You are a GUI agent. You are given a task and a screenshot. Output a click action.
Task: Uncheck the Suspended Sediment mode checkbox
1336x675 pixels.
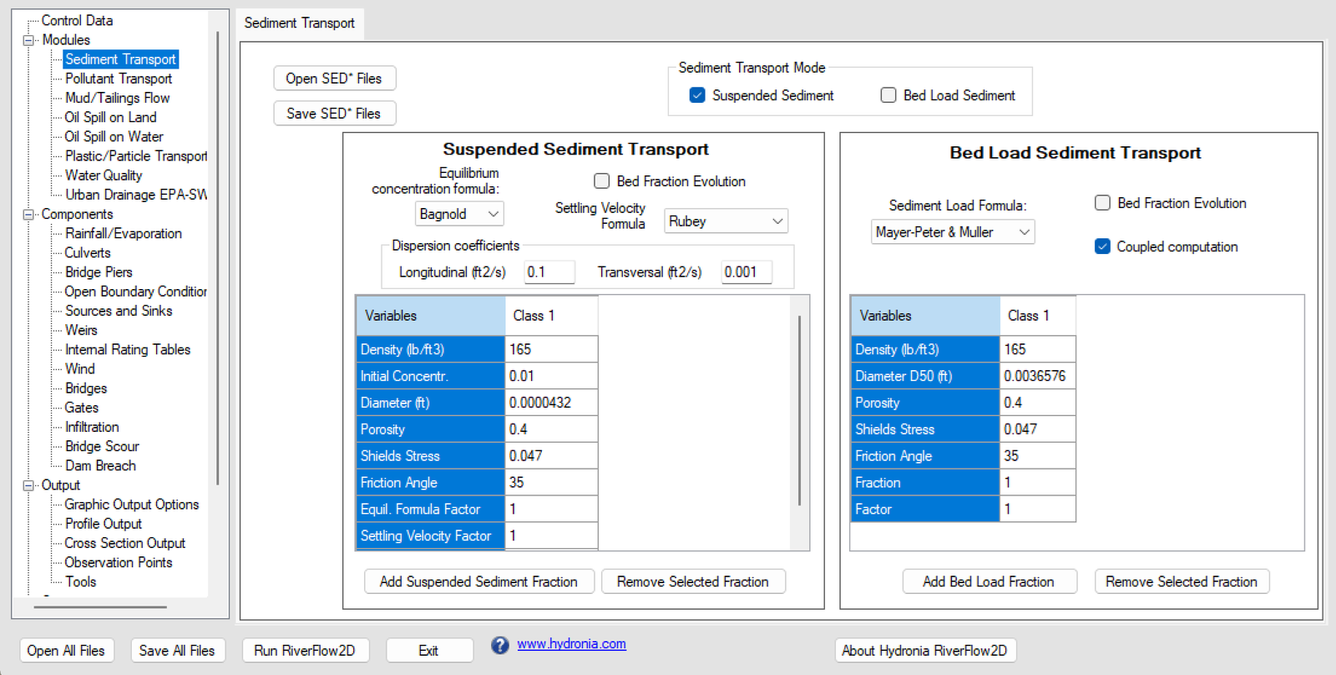click(697, 95)
